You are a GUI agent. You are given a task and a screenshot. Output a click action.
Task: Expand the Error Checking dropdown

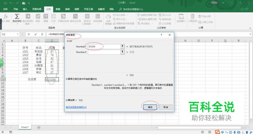point(173,19)
